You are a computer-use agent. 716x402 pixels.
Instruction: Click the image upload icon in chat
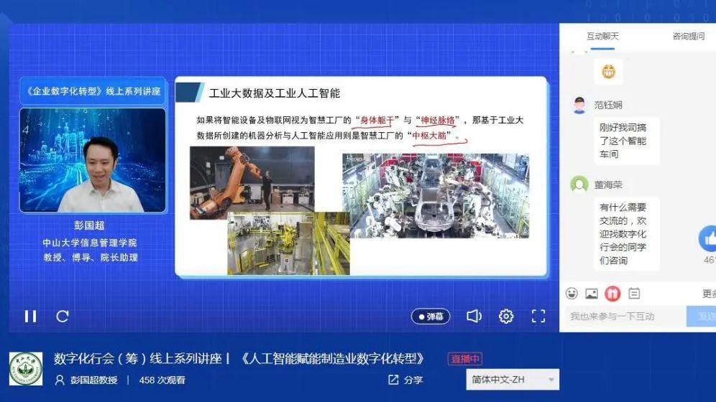coord(592,293)
